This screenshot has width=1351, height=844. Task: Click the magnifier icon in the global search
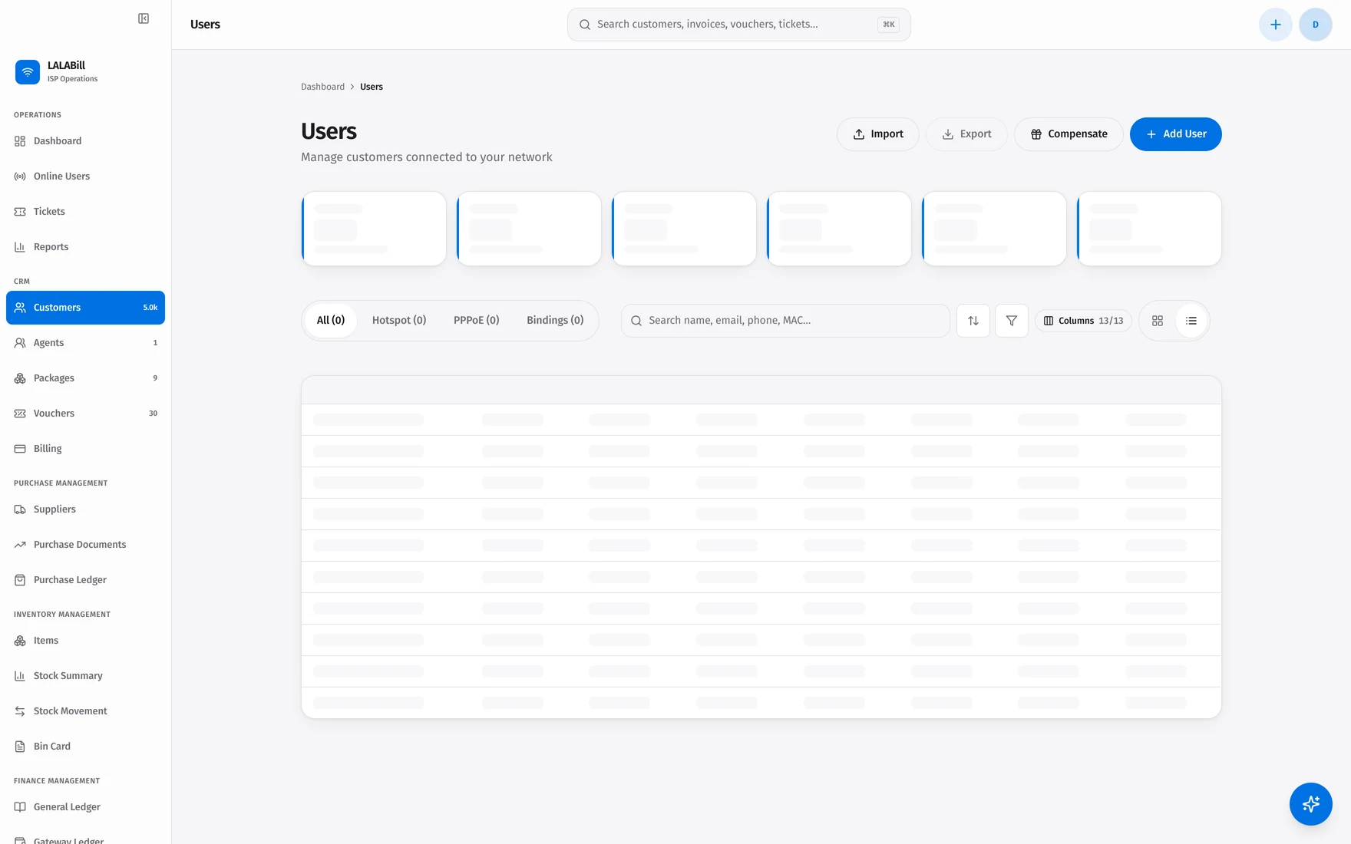coord(585,25)
